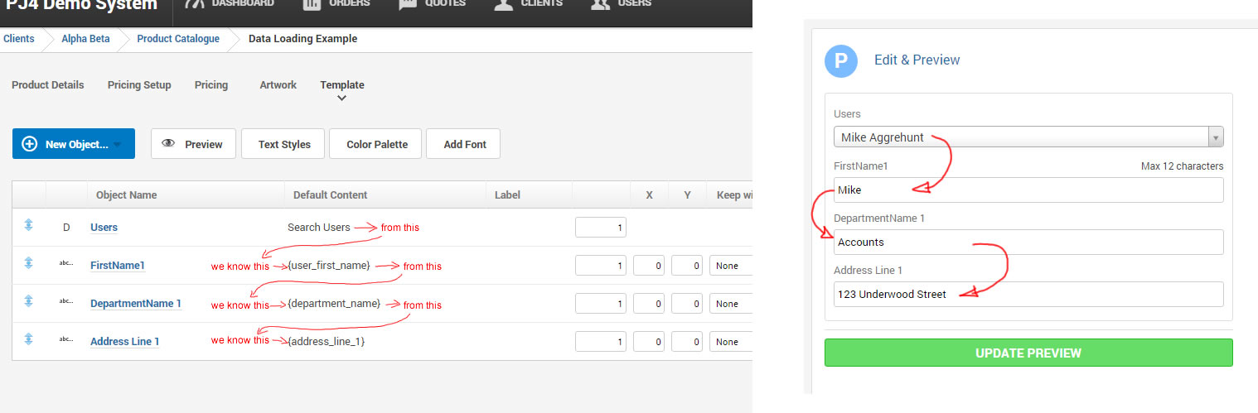1258x413 pixels.
Task: Click the X position field for Address Line 1
Action: (649, 342)
